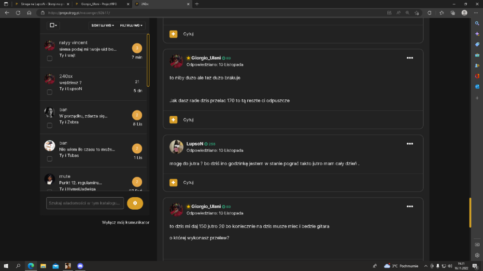
Task: Click the address bar URL
Action: pos(79,13)
